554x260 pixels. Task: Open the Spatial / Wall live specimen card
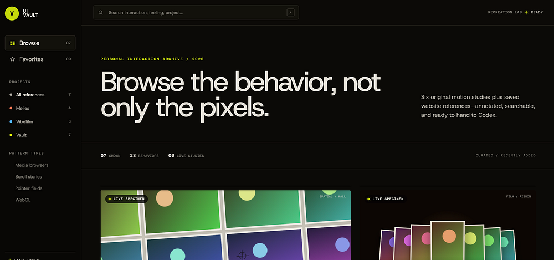[226, 225]
